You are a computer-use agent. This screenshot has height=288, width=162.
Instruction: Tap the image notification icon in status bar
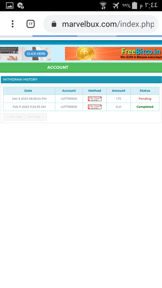10,6
